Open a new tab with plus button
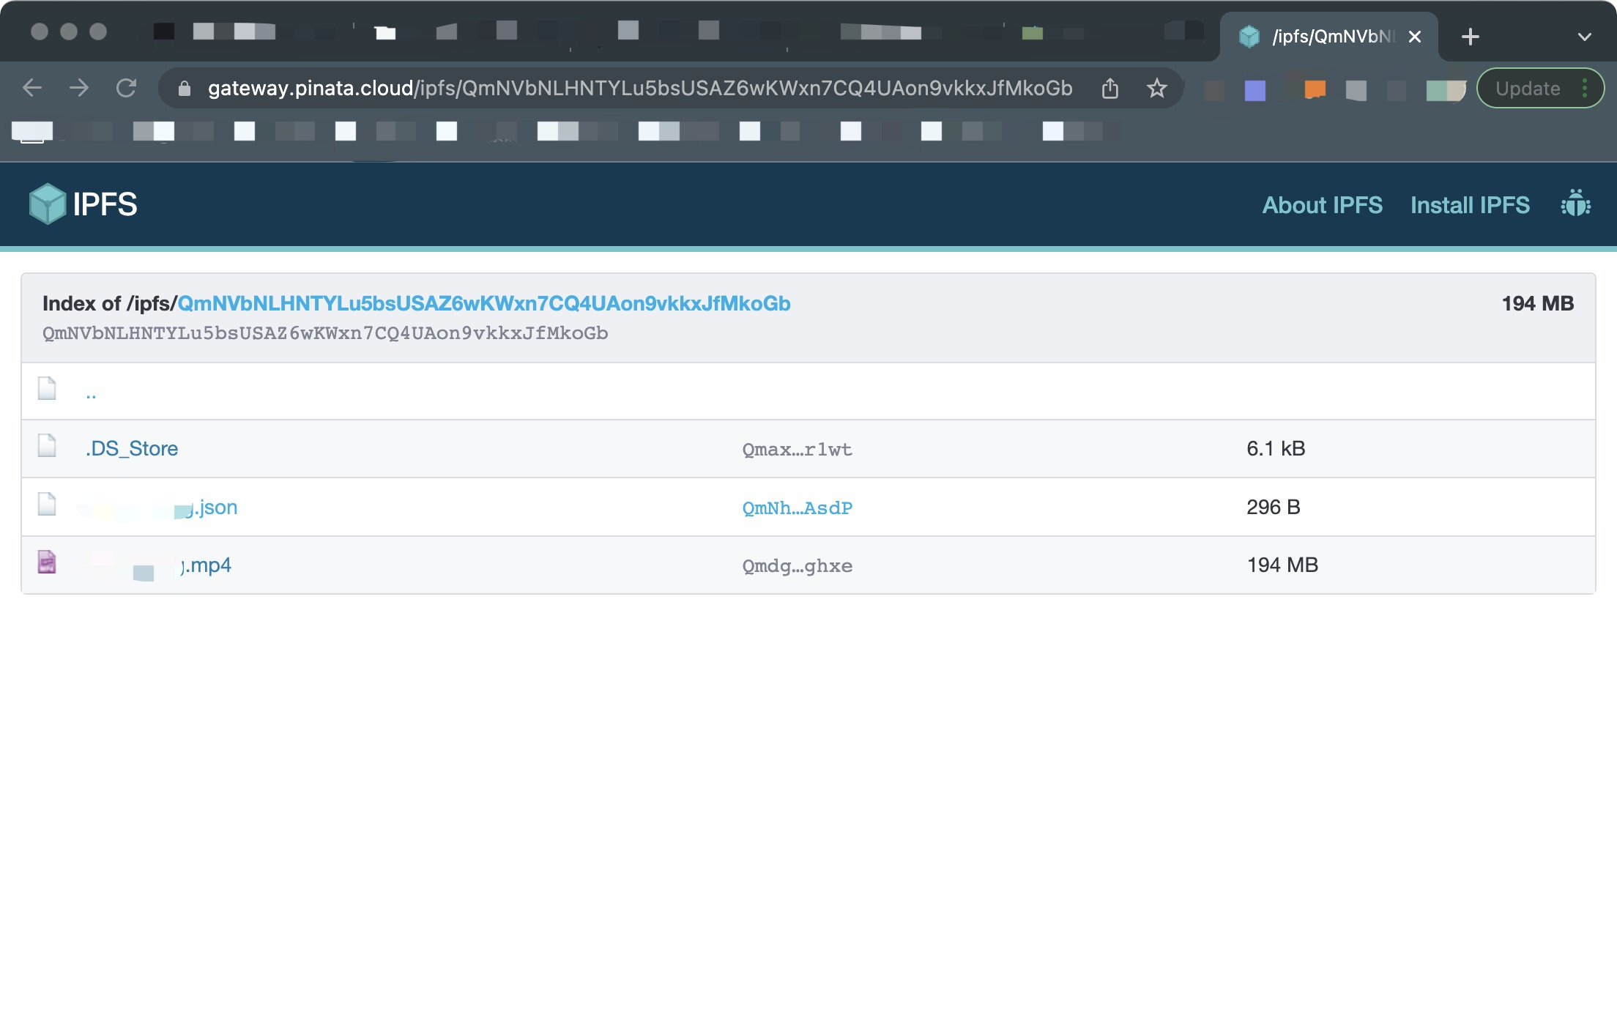The width and height of the screenshot is (1617, 1018). (1470, 37)
